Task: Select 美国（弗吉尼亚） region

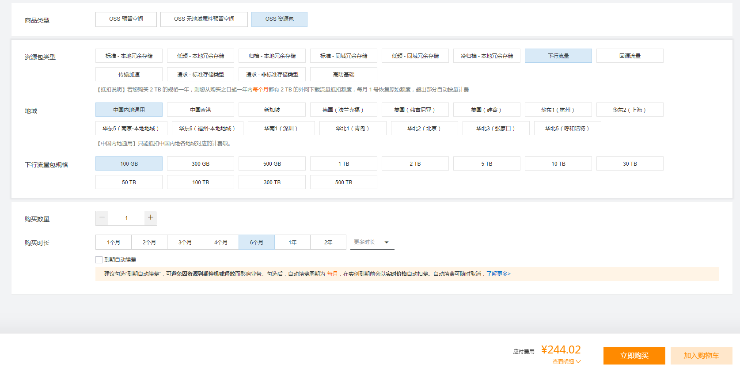Action: [415, 110]
